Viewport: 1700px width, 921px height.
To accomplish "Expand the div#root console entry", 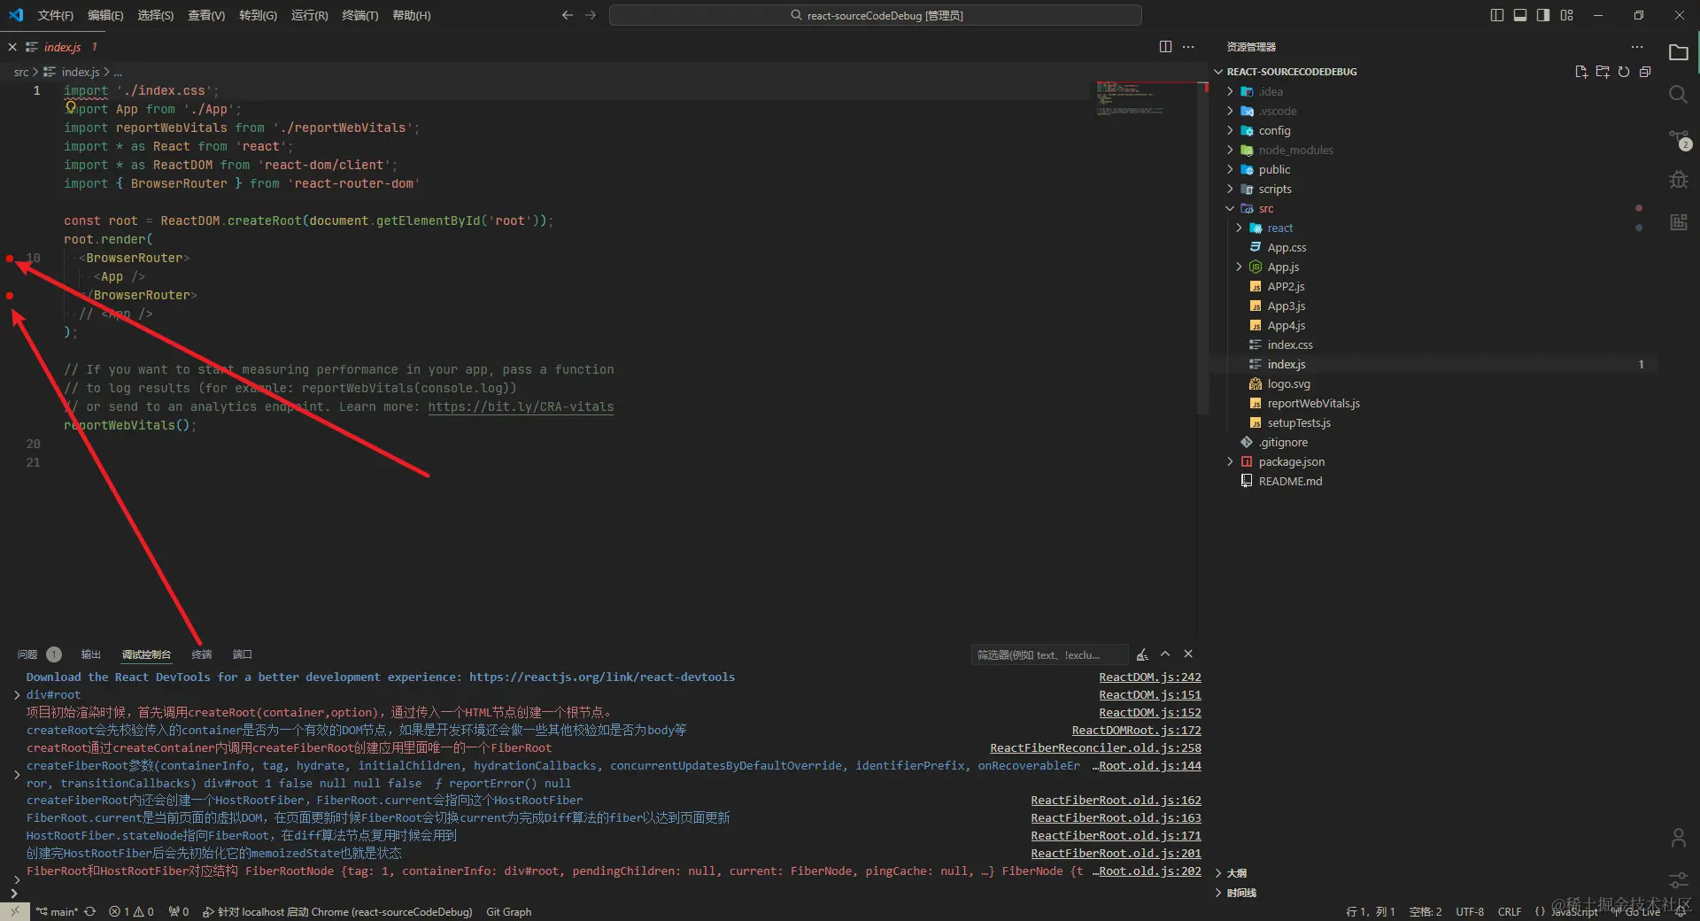I will pyautogui.click(x=17, y=695).
